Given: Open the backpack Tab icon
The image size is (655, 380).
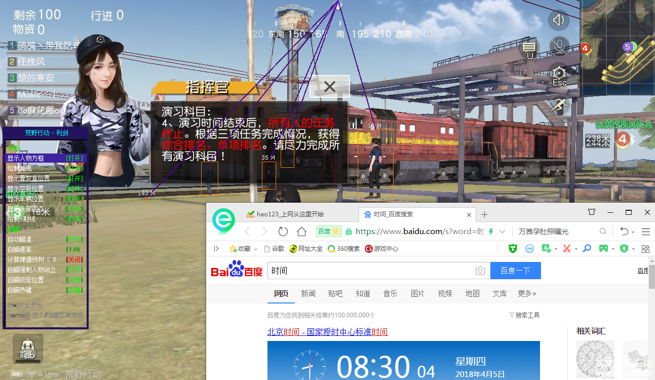Looking at the screenshot, I should pyautogui.click(x=27, y=348).
